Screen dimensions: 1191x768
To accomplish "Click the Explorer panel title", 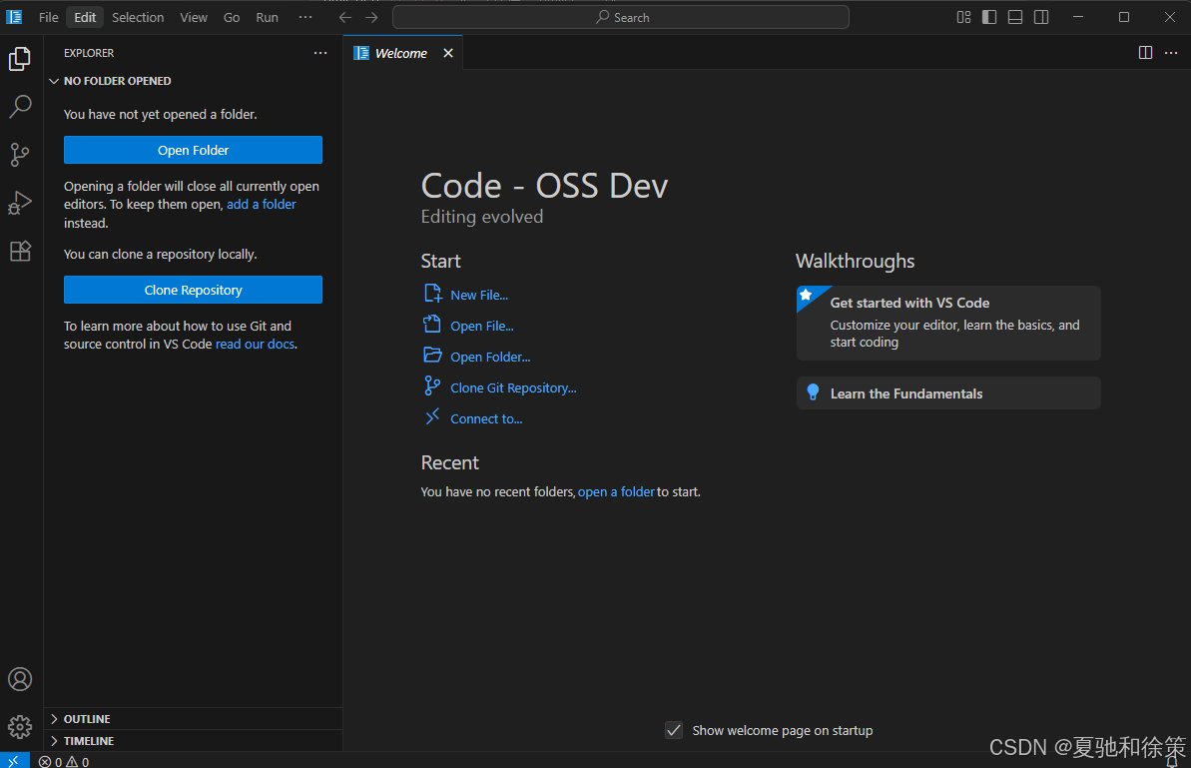I will pos(89,53).
